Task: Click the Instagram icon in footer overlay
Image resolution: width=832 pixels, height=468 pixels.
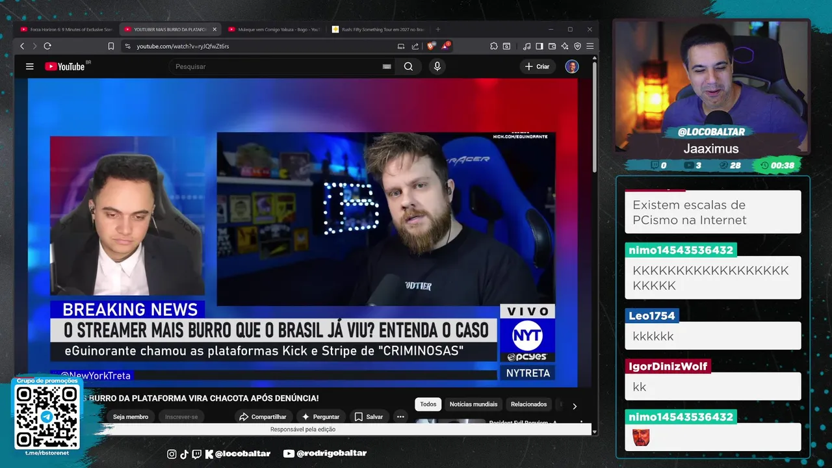Action: pos(172,454)
